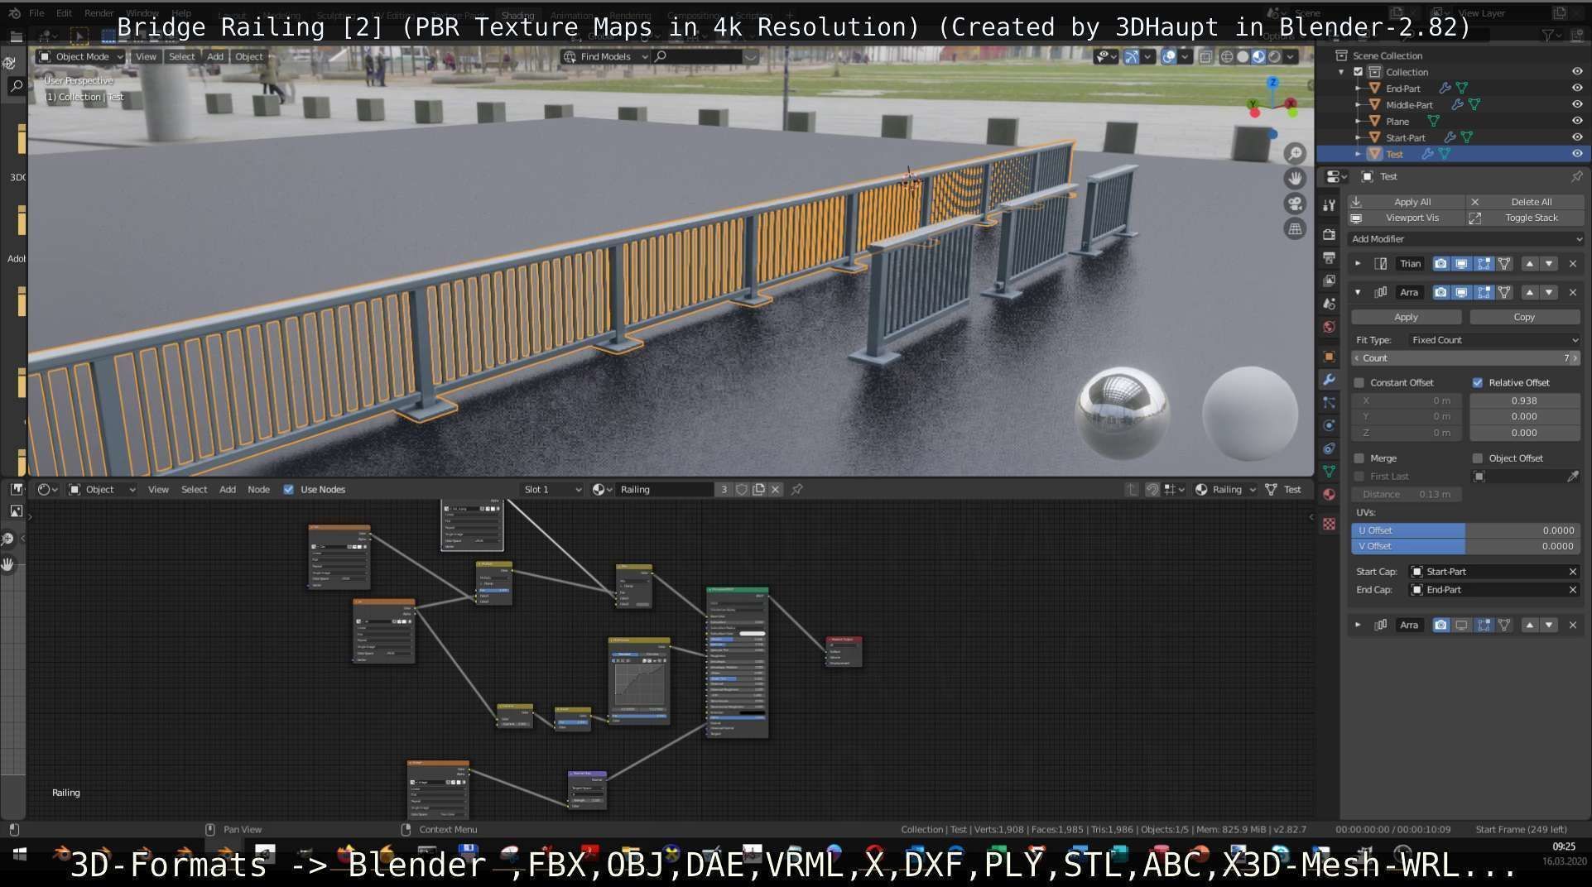Disable Relative Offset checkbox
The image size is (1592, 887).
(1478, 382)
